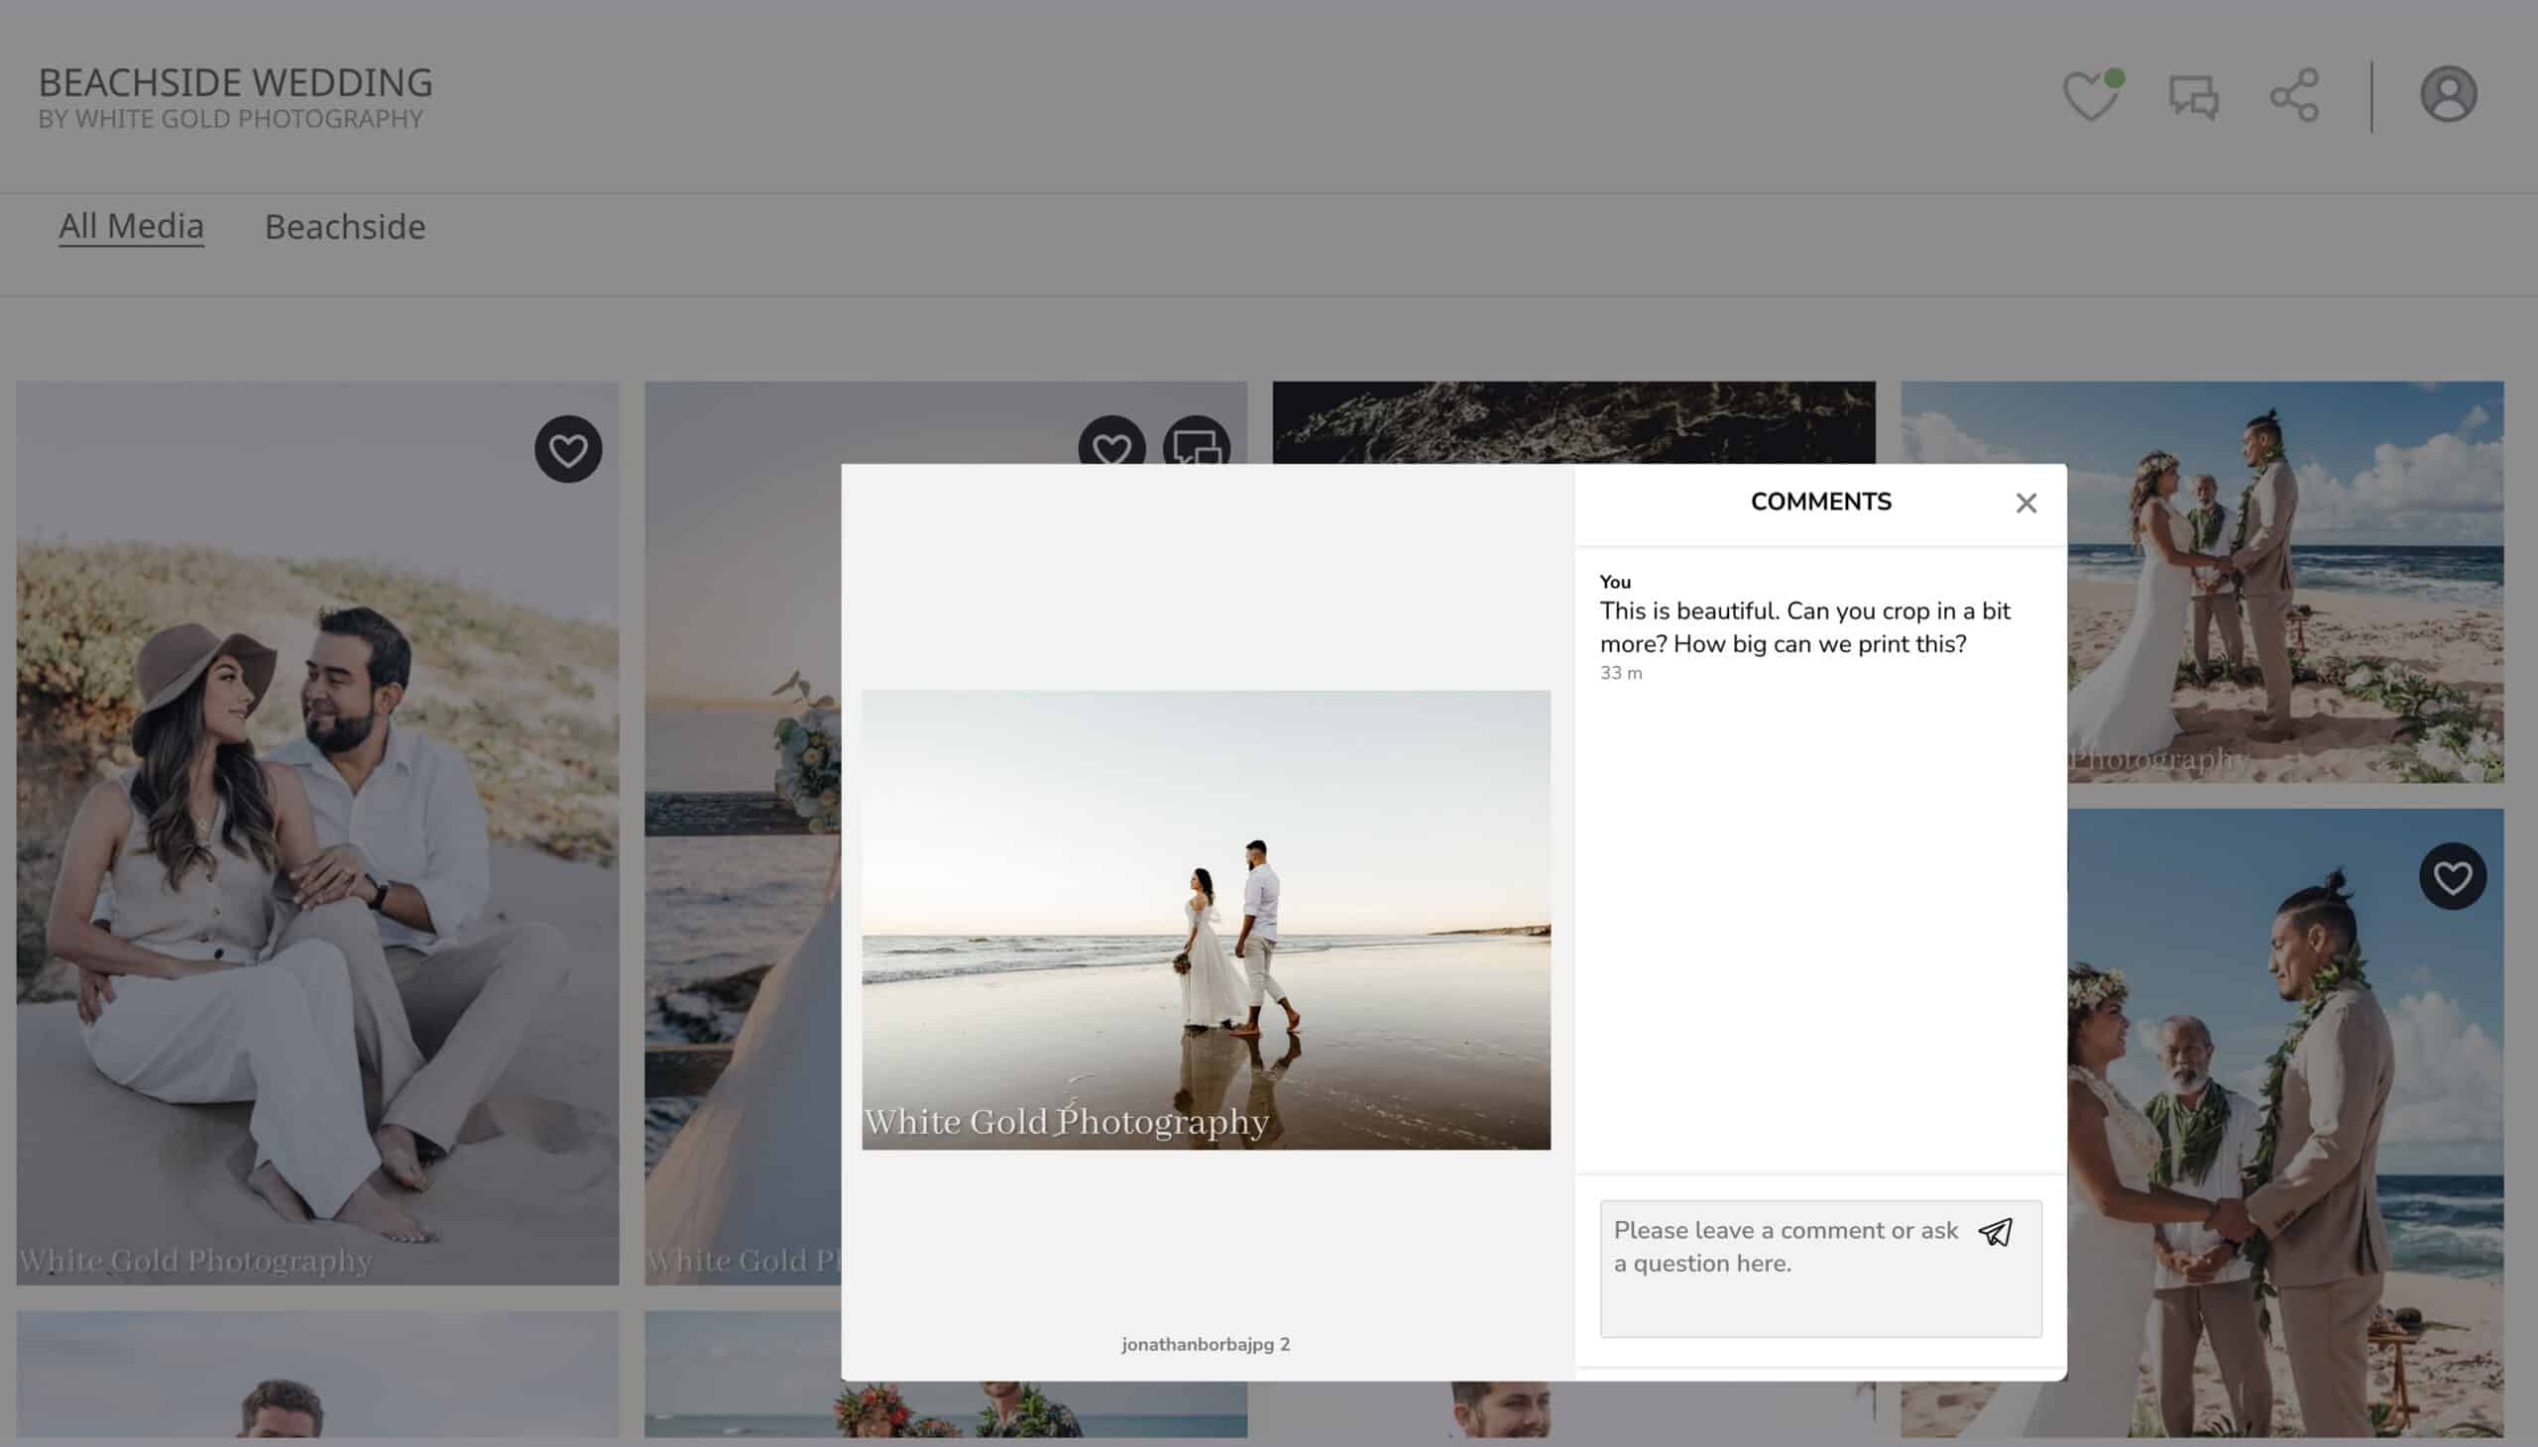Open the account profile icon
The height and width of the screenshot is (1447, 2538).
2449,93
